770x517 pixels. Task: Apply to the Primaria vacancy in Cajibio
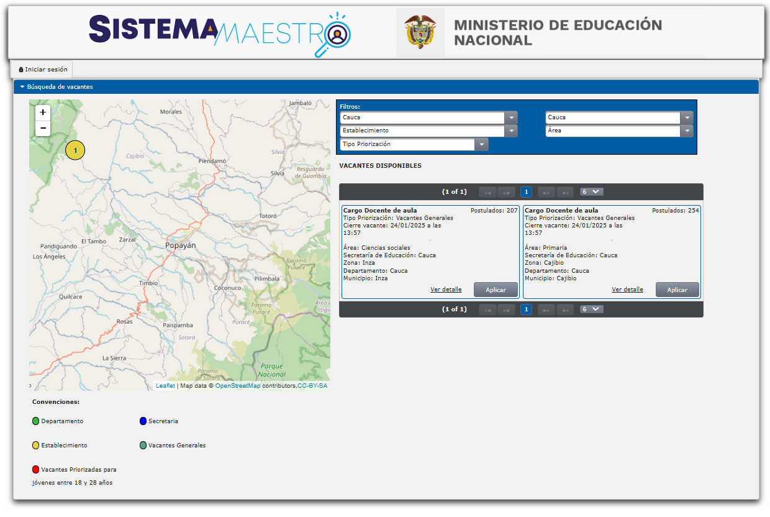coord(677,290)
